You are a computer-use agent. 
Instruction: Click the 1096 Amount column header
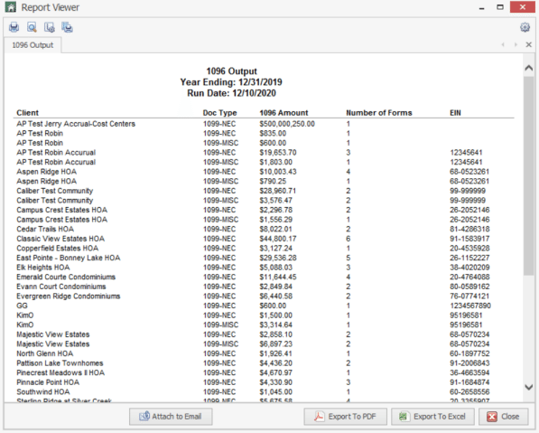point(283,113)
